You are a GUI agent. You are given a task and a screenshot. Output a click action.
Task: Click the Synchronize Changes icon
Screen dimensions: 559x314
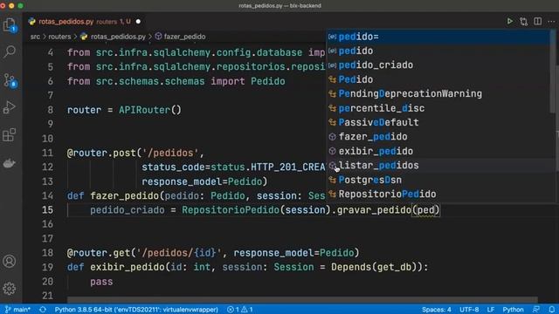[43, 310]
